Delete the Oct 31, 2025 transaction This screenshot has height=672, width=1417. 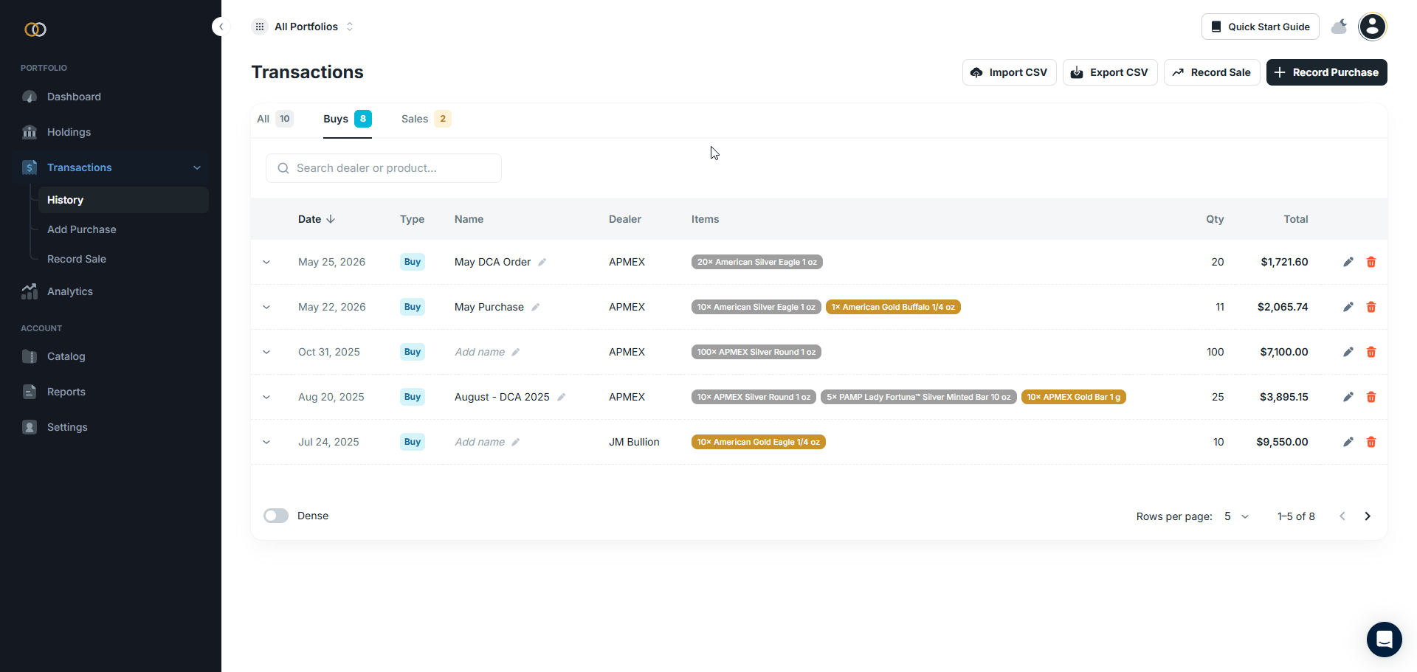[1371, 352]
